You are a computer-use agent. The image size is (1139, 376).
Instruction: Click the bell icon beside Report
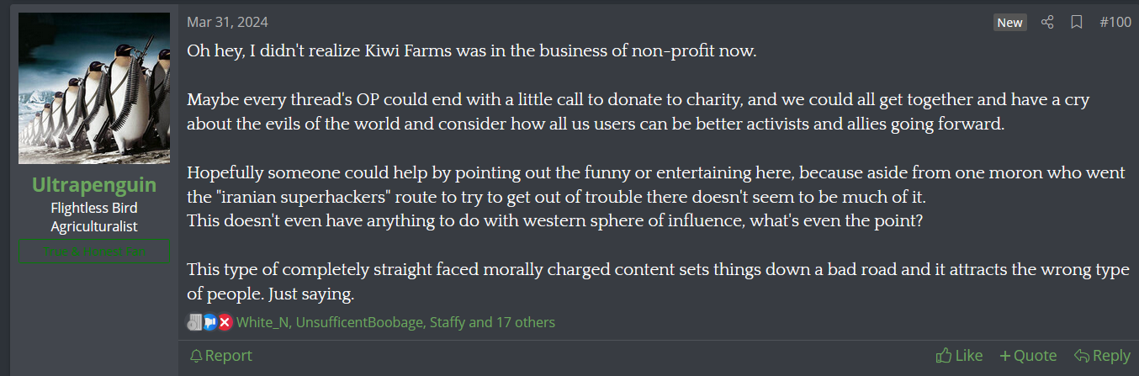pyautogui.click(x=196, y=356)
